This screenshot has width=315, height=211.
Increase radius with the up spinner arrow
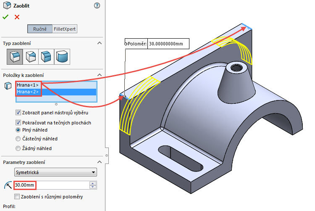93,183
